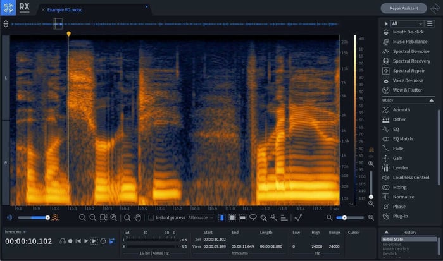Select the Lasso selection tool
This screenshot has height=261, width=443.
[x=253, y=217]
